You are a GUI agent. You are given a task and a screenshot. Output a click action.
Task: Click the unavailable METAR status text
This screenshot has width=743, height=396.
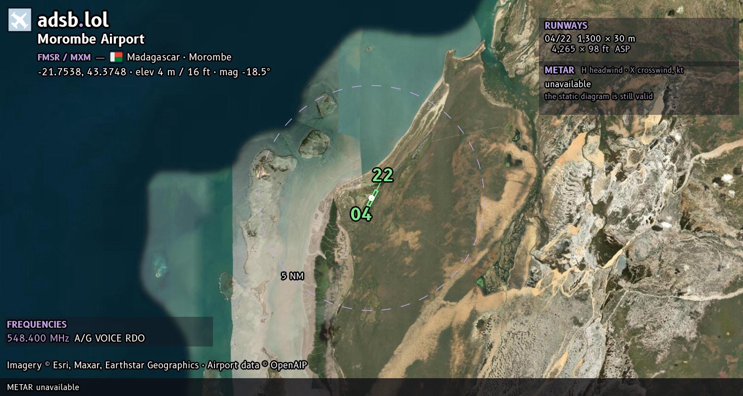[x=568, y=84]
